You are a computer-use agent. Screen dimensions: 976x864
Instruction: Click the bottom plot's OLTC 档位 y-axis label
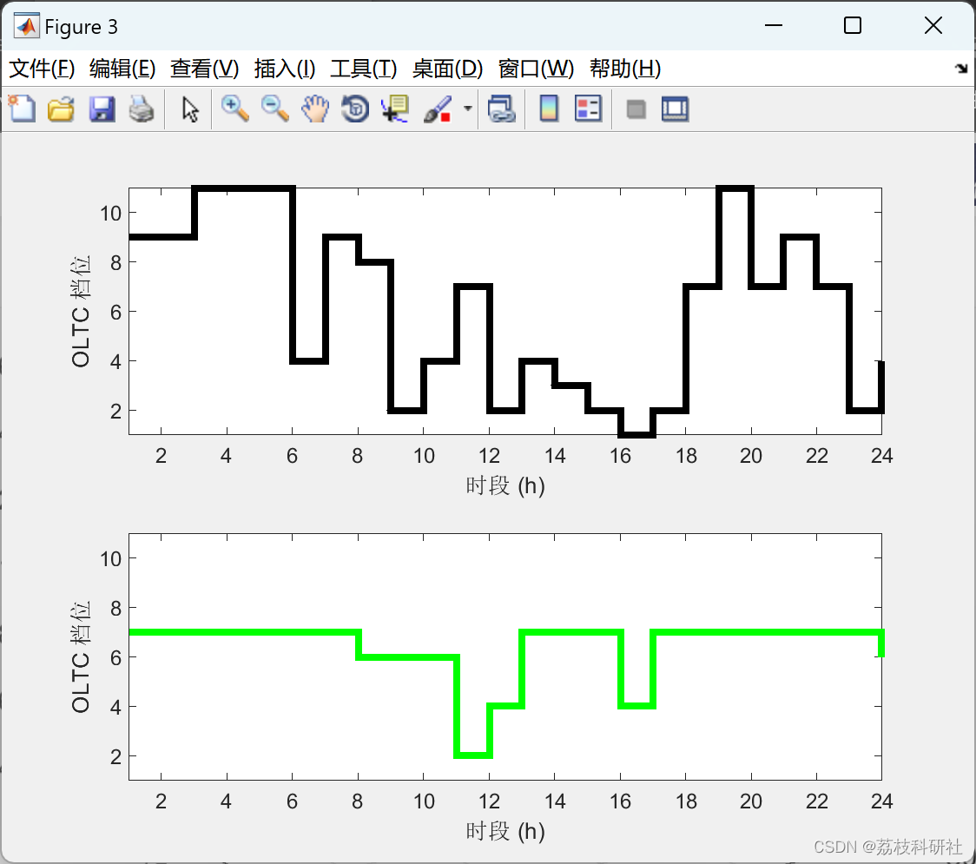point(81,656)
